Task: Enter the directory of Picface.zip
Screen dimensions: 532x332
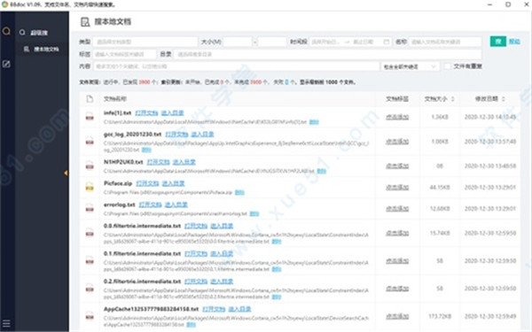Action: tap(173, 183)
